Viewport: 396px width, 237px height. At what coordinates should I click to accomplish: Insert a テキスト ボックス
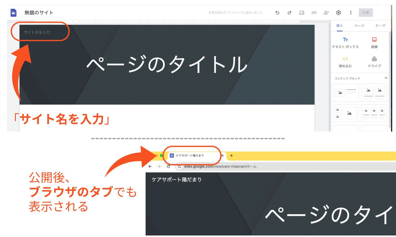[x=345, y=43]
